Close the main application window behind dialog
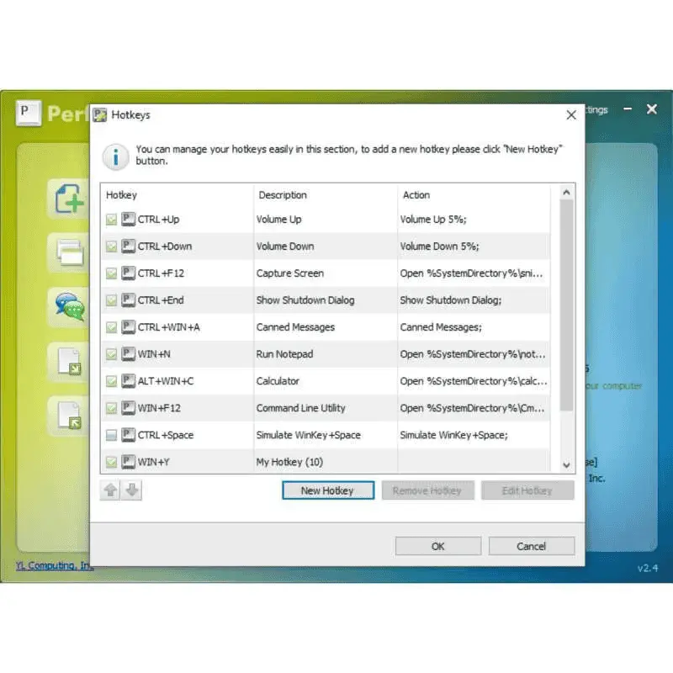This screenshot has width=673, height=673. tap(651, 109)
